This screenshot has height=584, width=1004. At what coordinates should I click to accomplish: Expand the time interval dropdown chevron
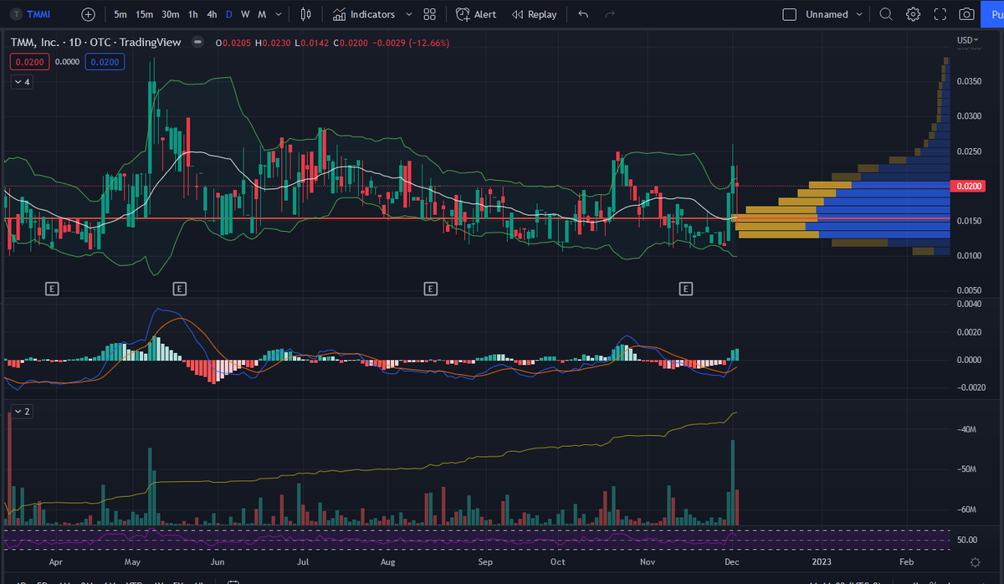(x=279, y=14)
